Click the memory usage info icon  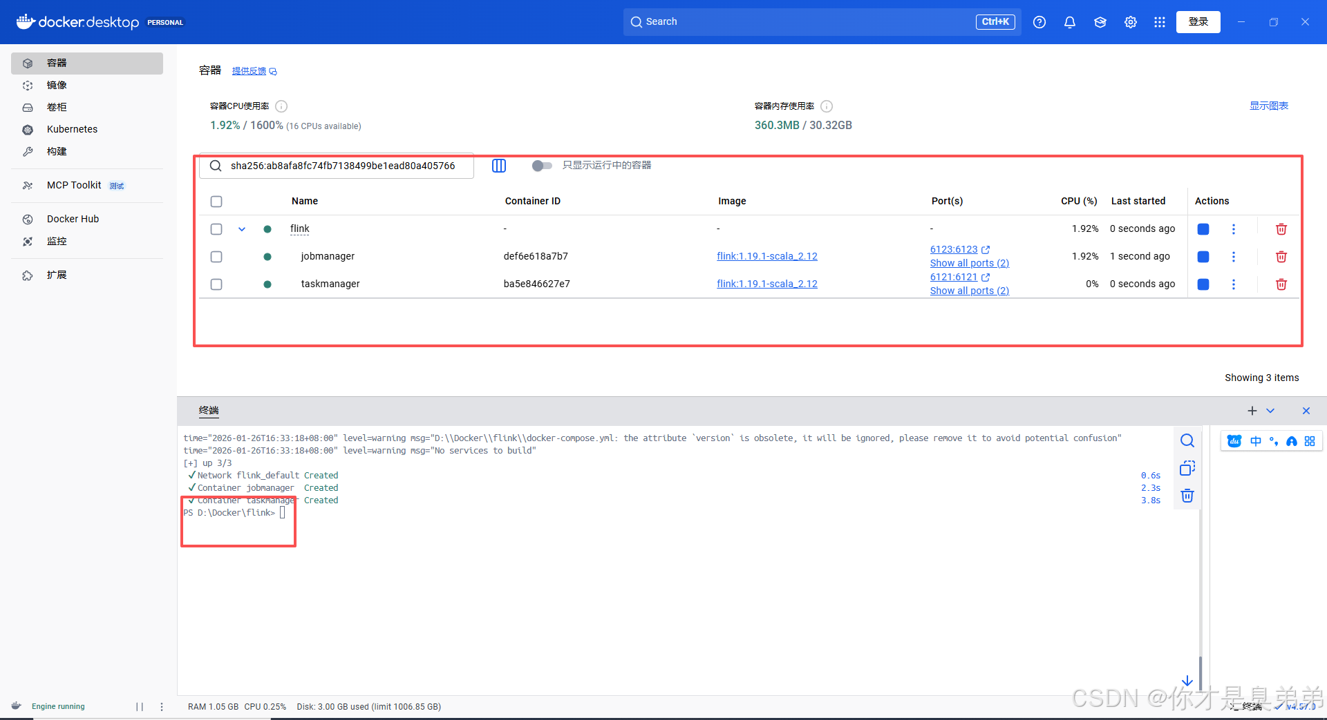pos(827,106)
